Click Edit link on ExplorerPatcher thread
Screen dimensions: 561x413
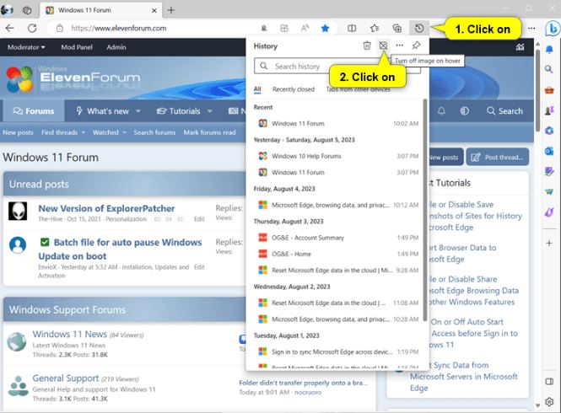point(199,219)
